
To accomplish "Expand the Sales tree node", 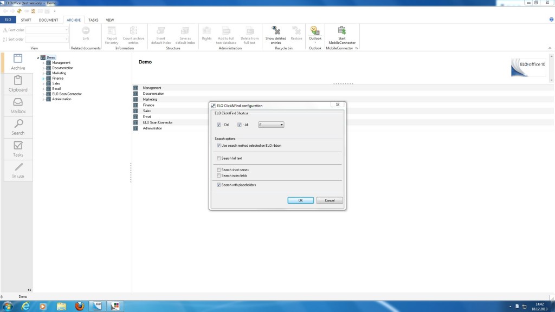I will coord(43,83).
